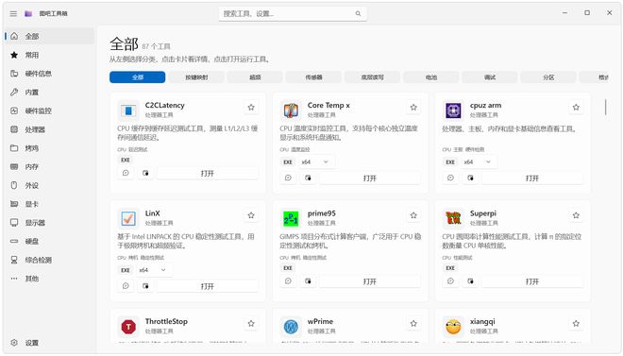Select the 底层读写 filter chip
This screenshot has width=623, height=356.
(x=373, y=77)
